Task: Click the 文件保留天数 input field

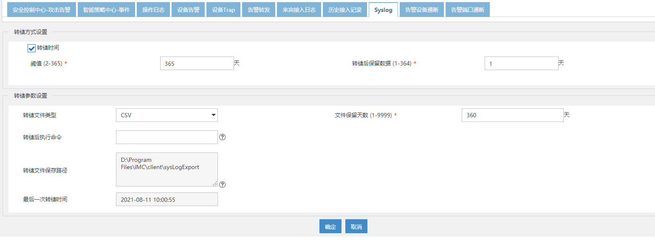Action: (512, 115)
